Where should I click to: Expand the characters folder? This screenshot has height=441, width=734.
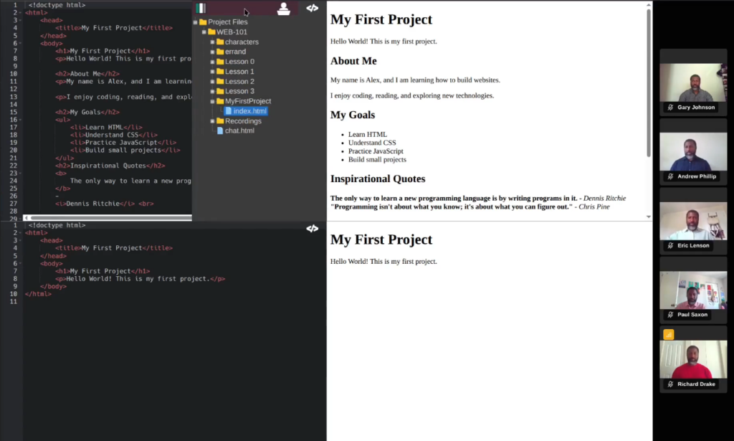[x=212, y=42]
